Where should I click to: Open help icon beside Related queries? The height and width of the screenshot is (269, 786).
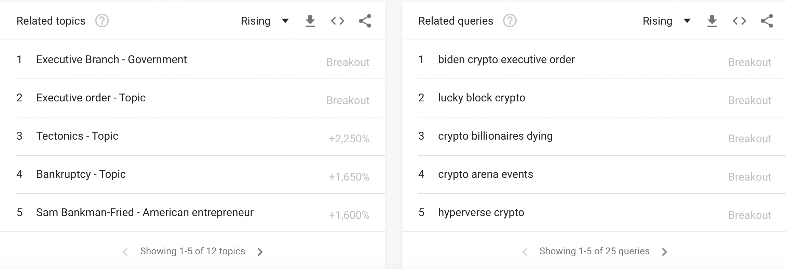tap(510, 21)
